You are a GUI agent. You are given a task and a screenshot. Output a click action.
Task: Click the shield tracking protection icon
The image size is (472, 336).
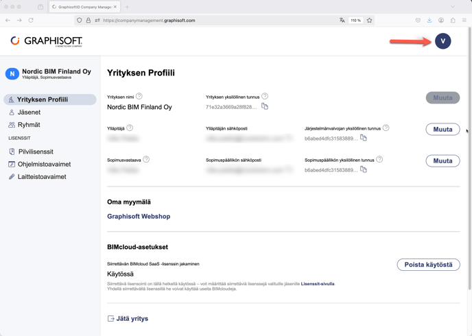pos(79,20)
